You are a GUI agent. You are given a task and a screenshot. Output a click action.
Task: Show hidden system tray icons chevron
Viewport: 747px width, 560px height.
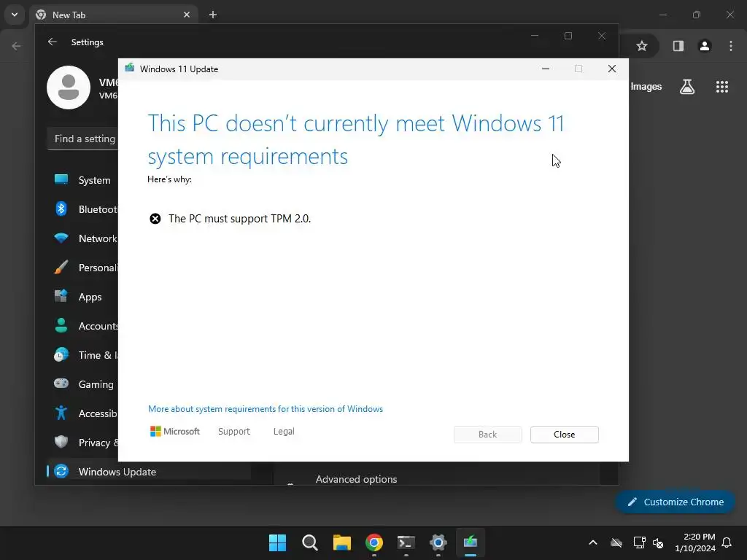point(593,542)
